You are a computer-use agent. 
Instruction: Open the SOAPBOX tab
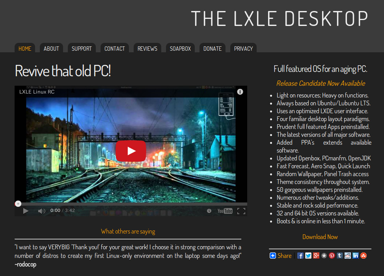[x=180, y=49]
